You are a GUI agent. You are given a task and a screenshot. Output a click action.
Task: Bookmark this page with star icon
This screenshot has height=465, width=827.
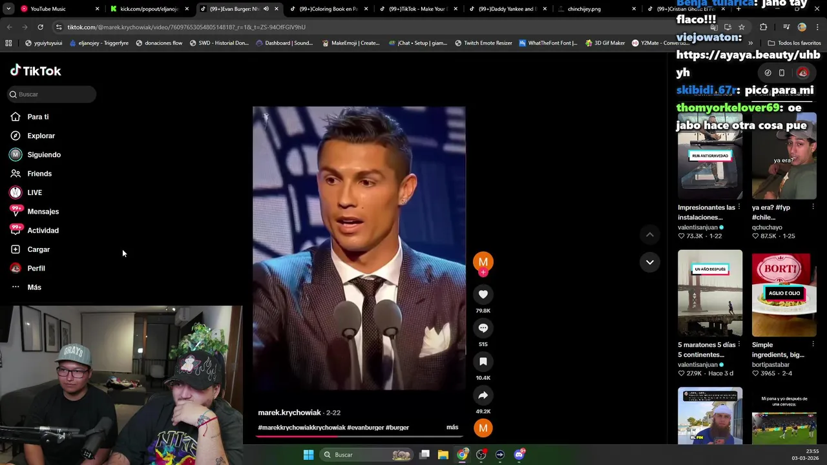[742, 27]
